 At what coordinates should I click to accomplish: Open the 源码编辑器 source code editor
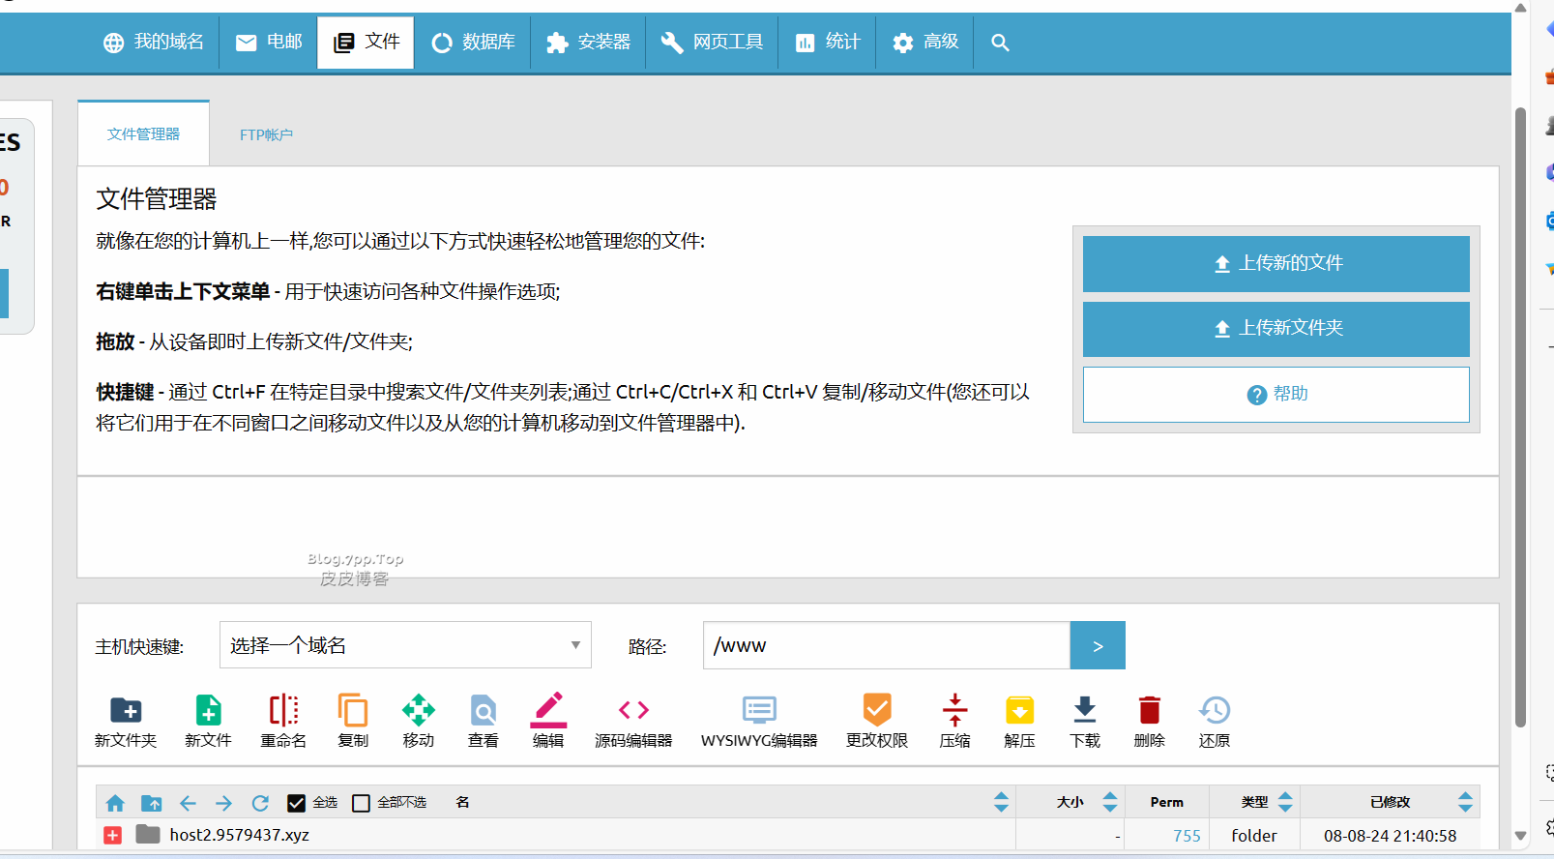tap(633, 711)
